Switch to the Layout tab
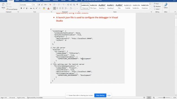177x99 pixels. coord(38,1)
